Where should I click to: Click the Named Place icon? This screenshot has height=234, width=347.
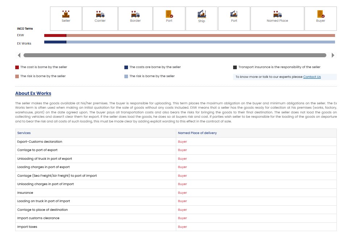click(x=277, y=14)
